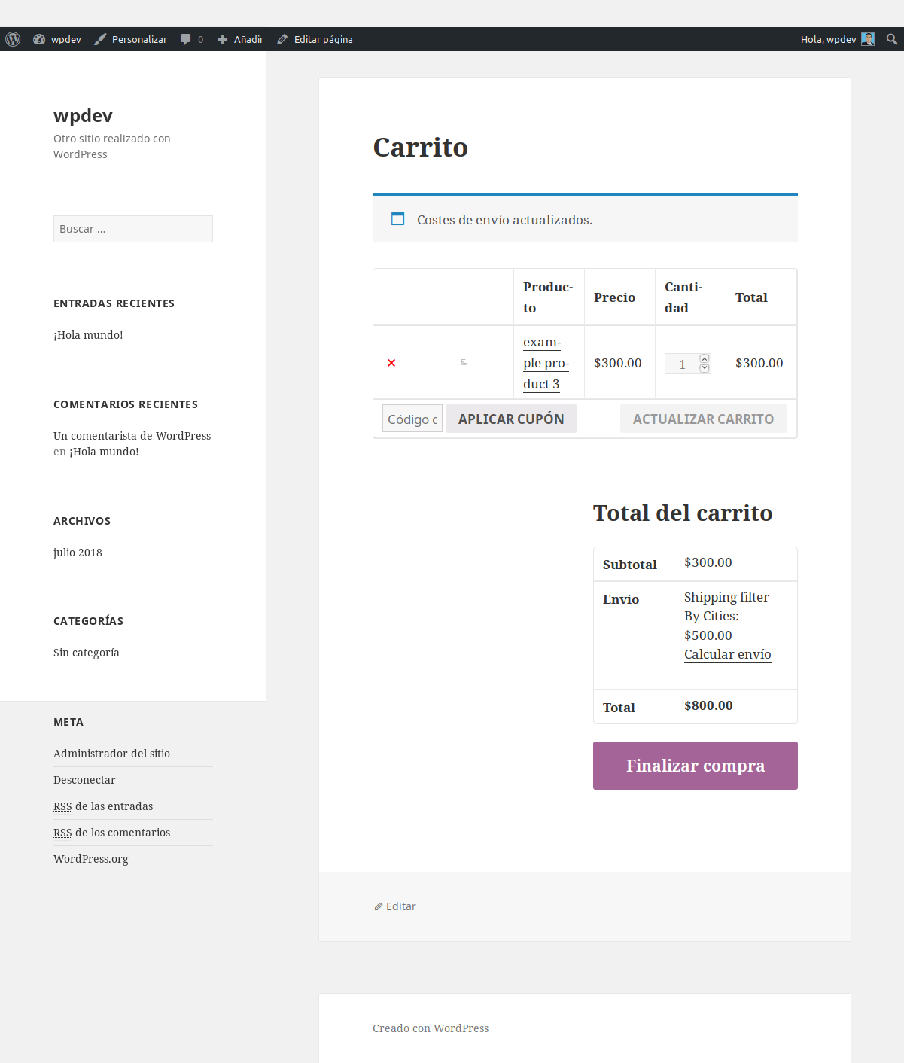The width and height of the screenshot is (904, 1063).
Task: Click the wpdev site title
Action: [83, 115]
